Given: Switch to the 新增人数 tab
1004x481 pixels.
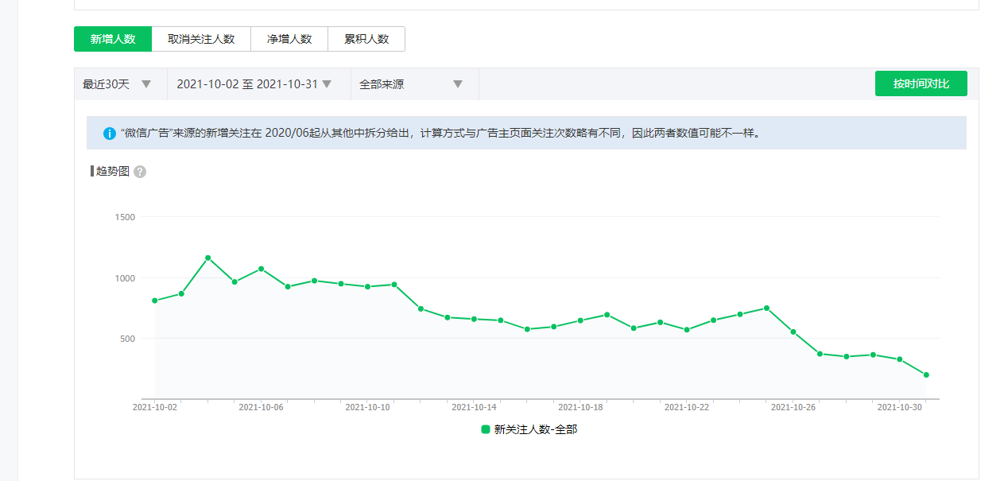Looking at the screenshot, I should [x=113, y=39].
